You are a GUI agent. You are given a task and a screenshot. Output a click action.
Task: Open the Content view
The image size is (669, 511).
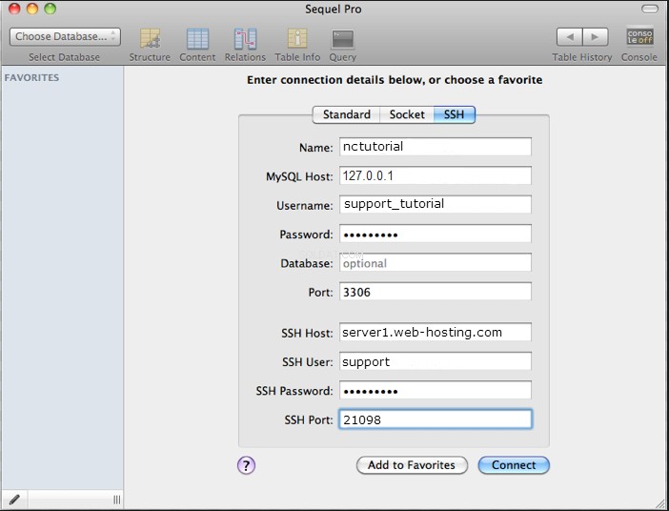tap(197, 45)
